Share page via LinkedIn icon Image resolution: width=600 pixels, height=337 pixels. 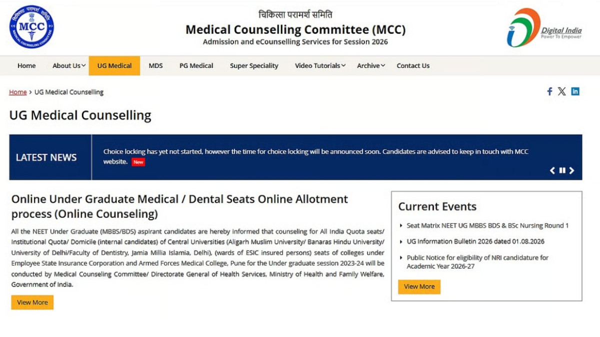pyautogui.click(x=575, y=91)
